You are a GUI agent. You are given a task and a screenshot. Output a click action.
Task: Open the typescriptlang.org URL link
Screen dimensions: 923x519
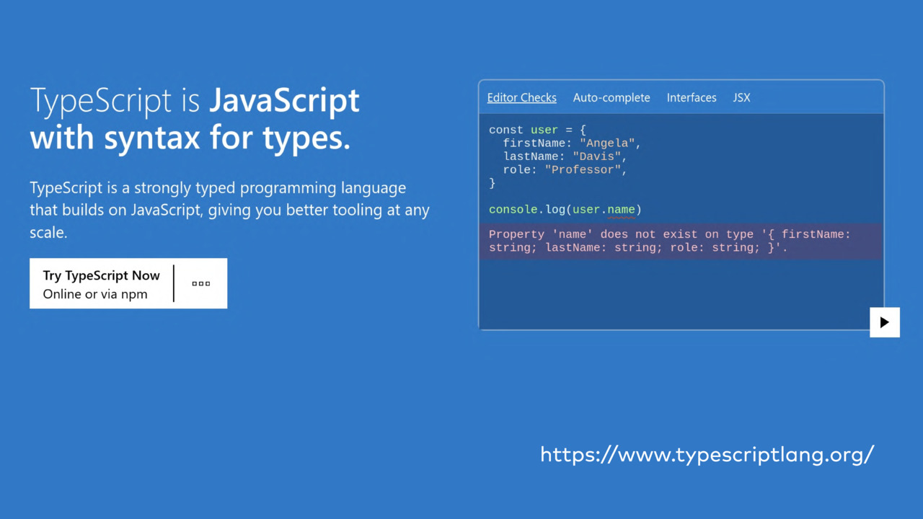coord(707,454)
